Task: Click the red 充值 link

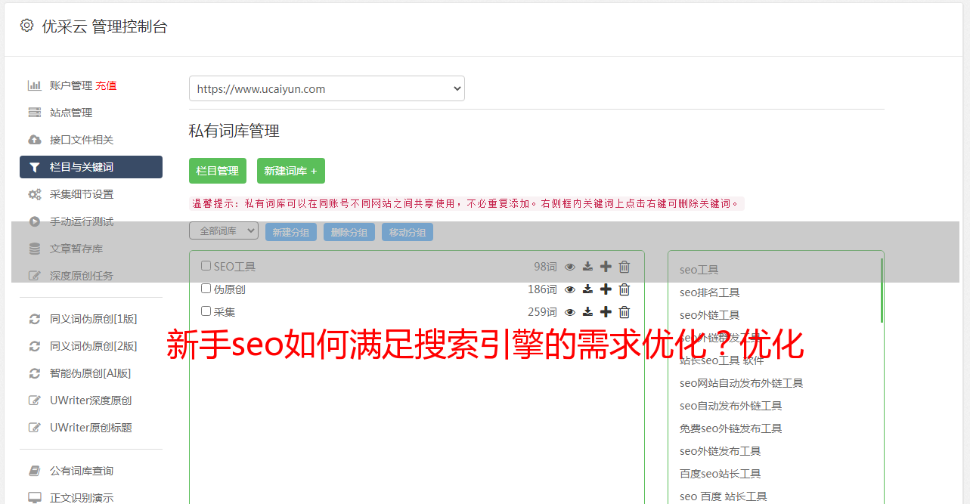Action: (106, 85)
